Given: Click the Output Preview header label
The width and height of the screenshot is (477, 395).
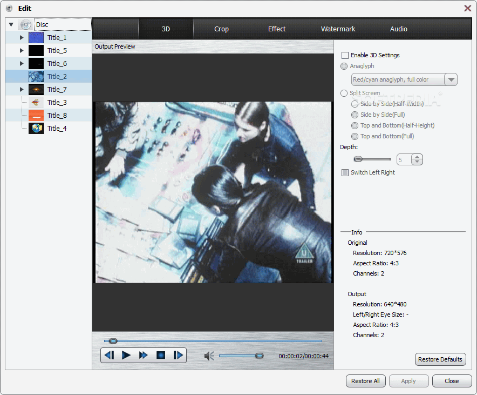Looking at the screenshot, I should tap(115, 46).
